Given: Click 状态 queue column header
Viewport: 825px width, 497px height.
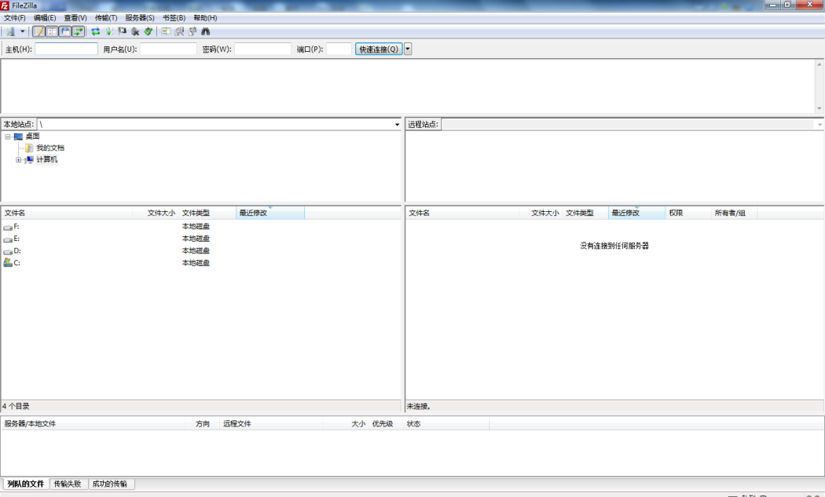Looking at the screenshot, I should [446, 424].
